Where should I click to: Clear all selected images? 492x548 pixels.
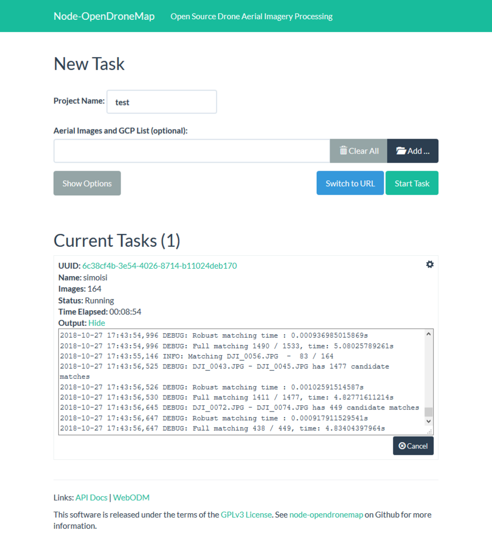359,151
